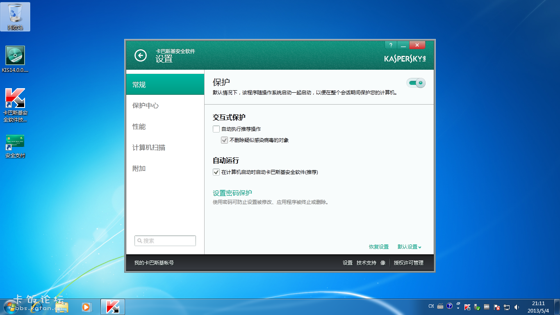Select the 附加 settings tab
The width and height of the screenshot is (560, 315).
[165, 169]
